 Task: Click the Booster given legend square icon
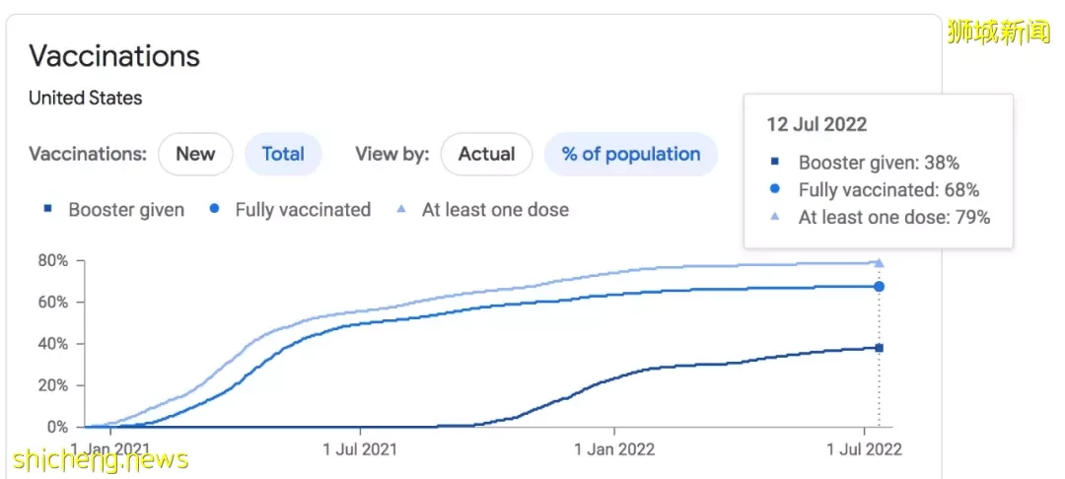tap(47, 210)
